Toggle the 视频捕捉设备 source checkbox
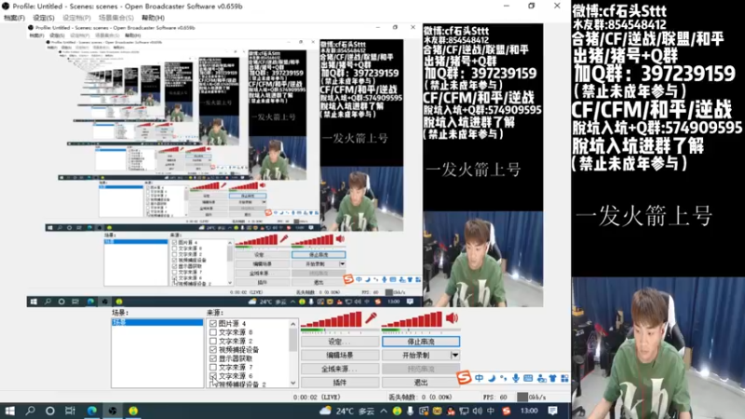Screen dimensions: 745x419 (213, 350)
